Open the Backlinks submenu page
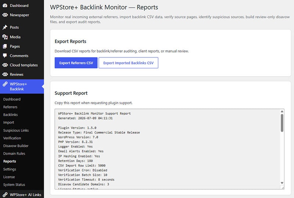Viewport: 294px width, 198px height. [11, 114]
